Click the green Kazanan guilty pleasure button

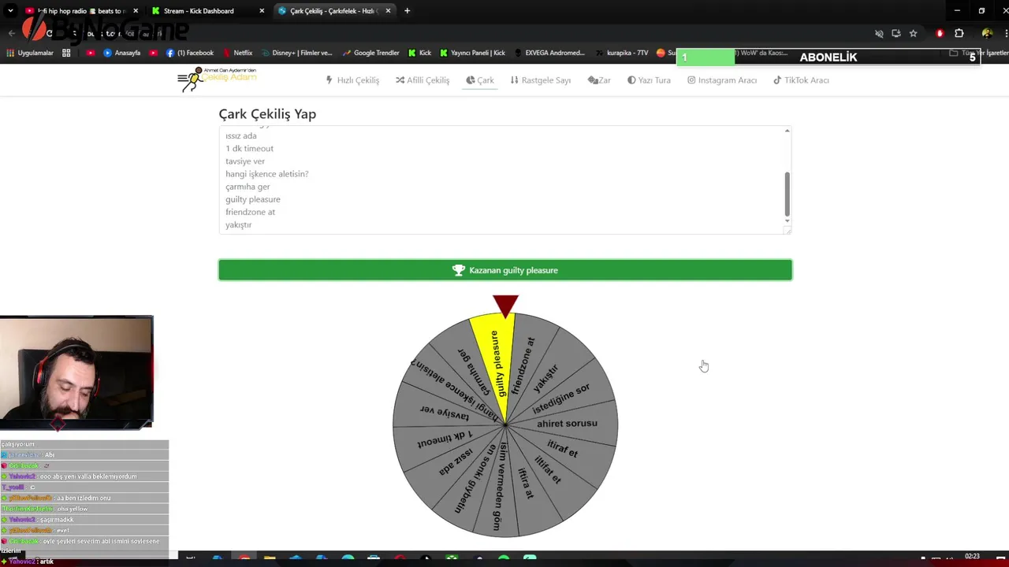pyautogui.click(x=505, y=270)
